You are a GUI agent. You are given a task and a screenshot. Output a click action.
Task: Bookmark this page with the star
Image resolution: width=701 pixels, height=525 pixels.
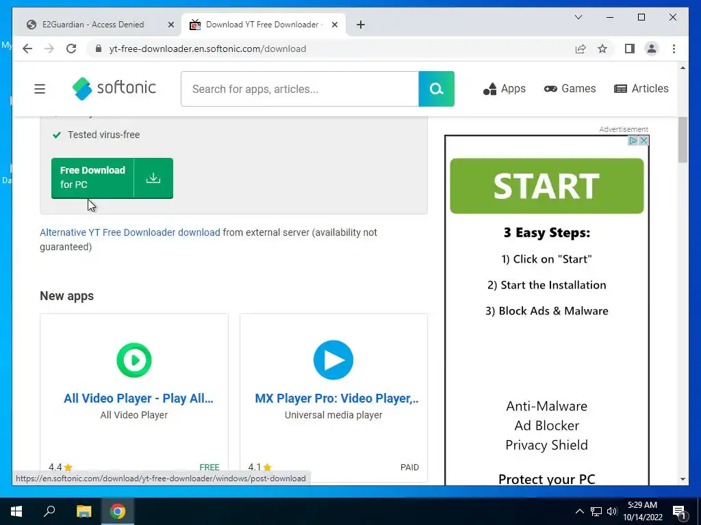point(602,49)
